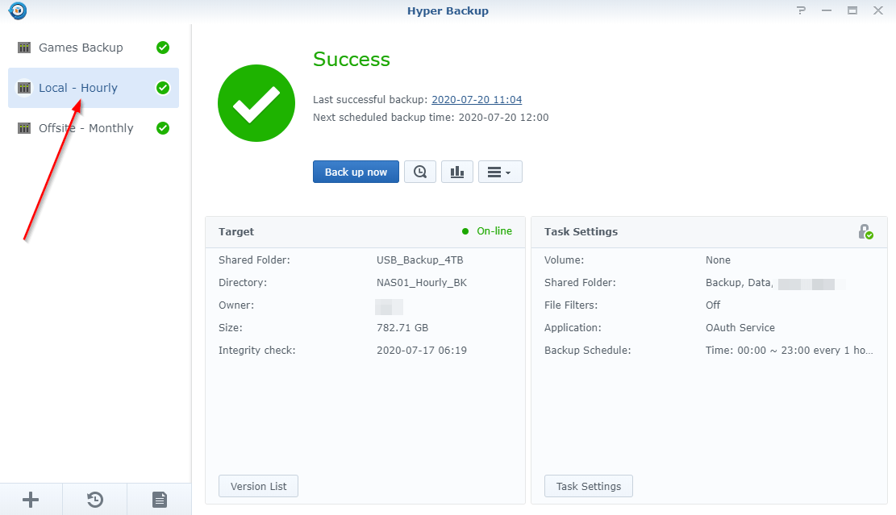896x515 pixels.
Task: Minimize the Hyper Backup window
Action: (827, 10)
